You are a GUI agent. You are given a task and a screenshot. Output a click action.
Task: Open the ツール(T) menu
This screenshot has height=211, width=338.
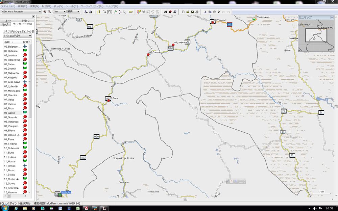tap(72, 6)
